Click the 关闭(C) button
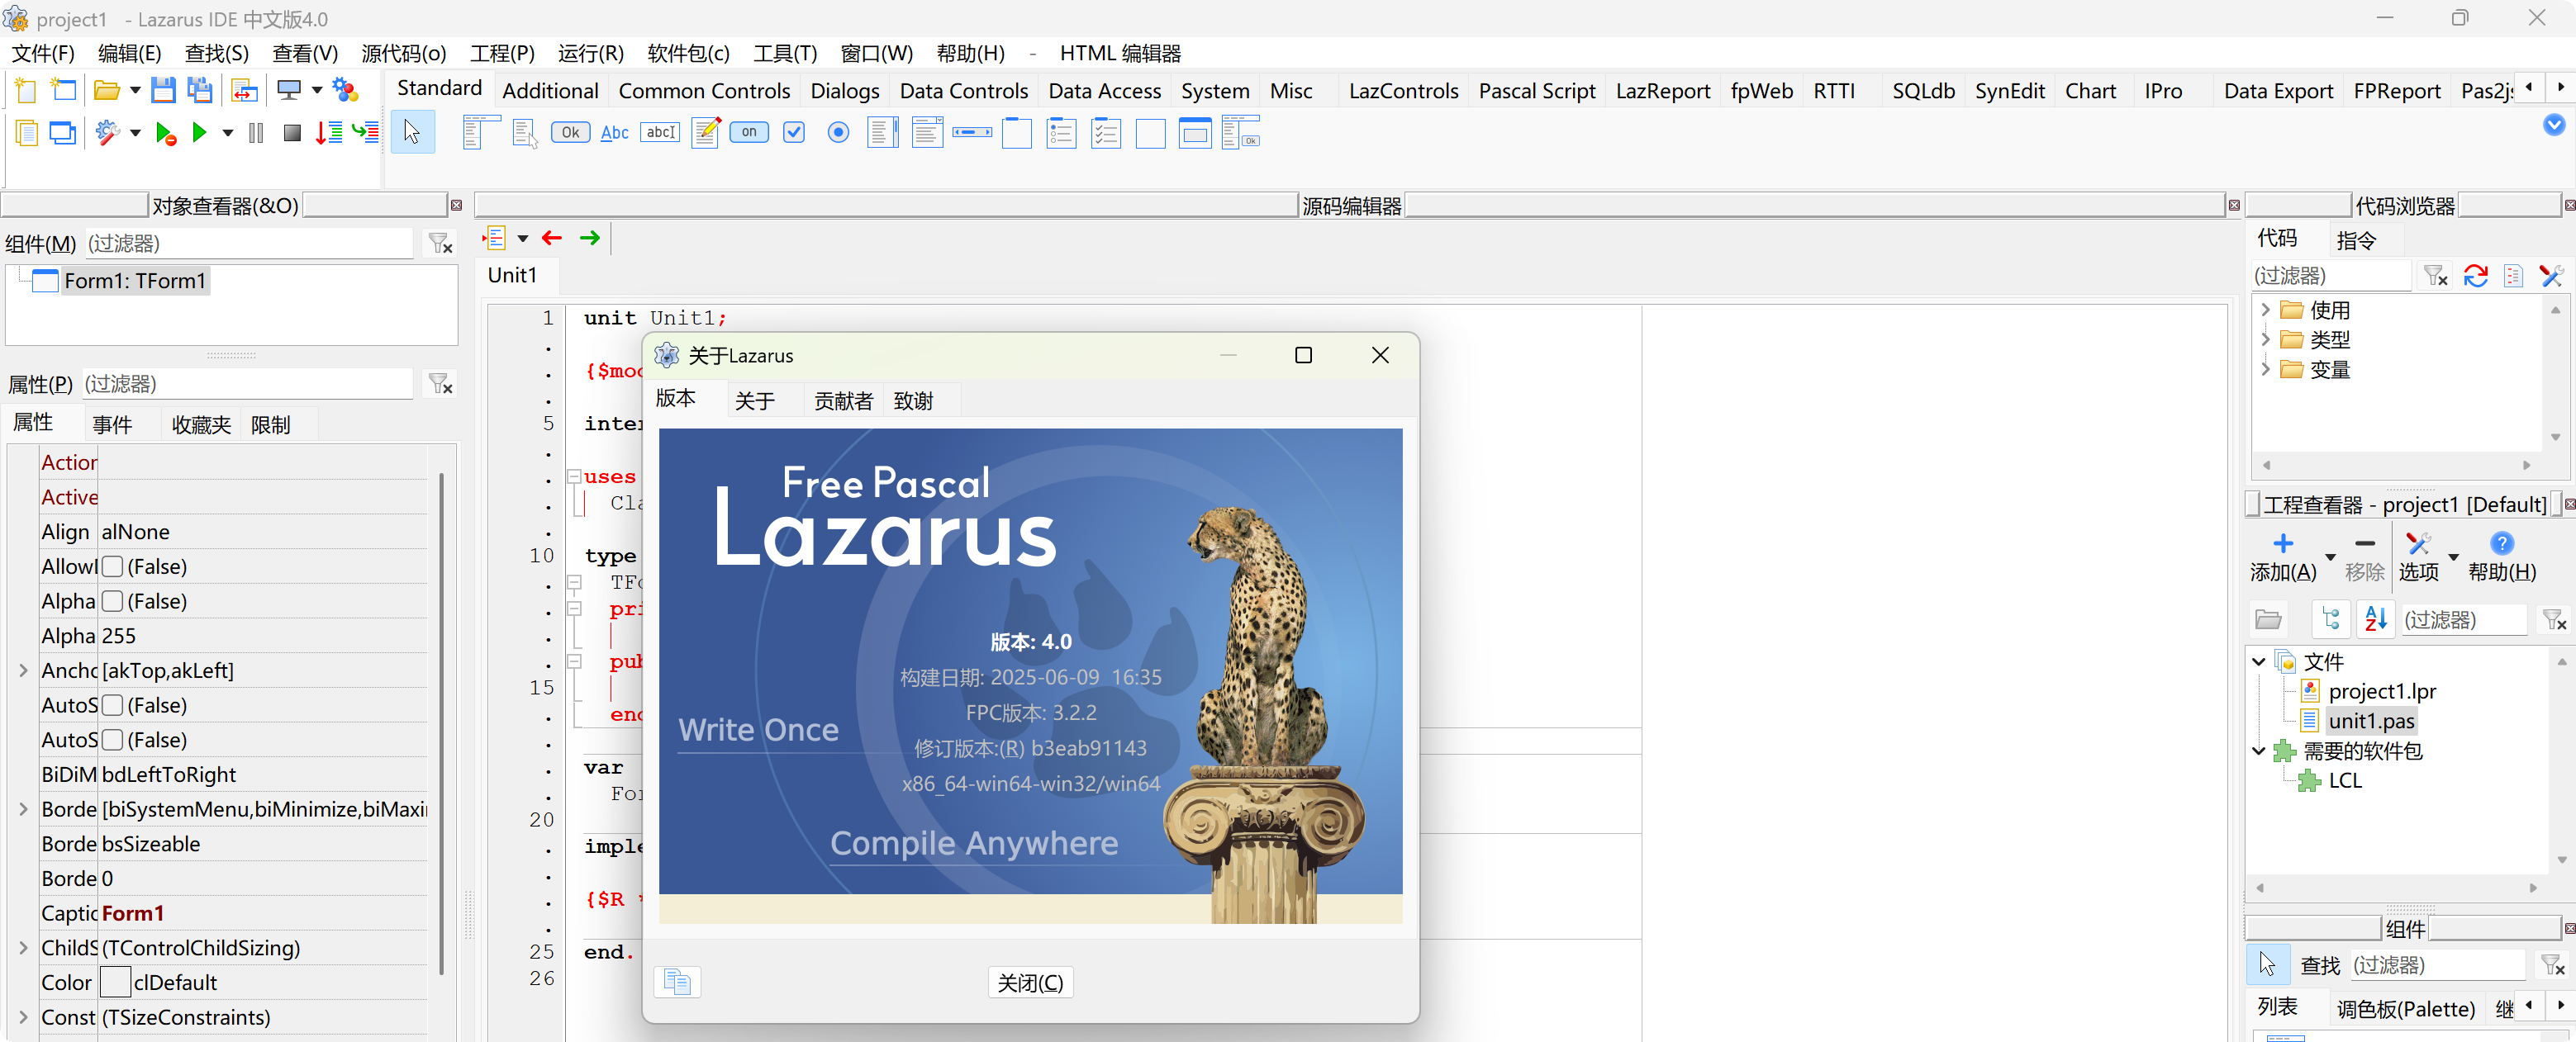 [1030, 983]
